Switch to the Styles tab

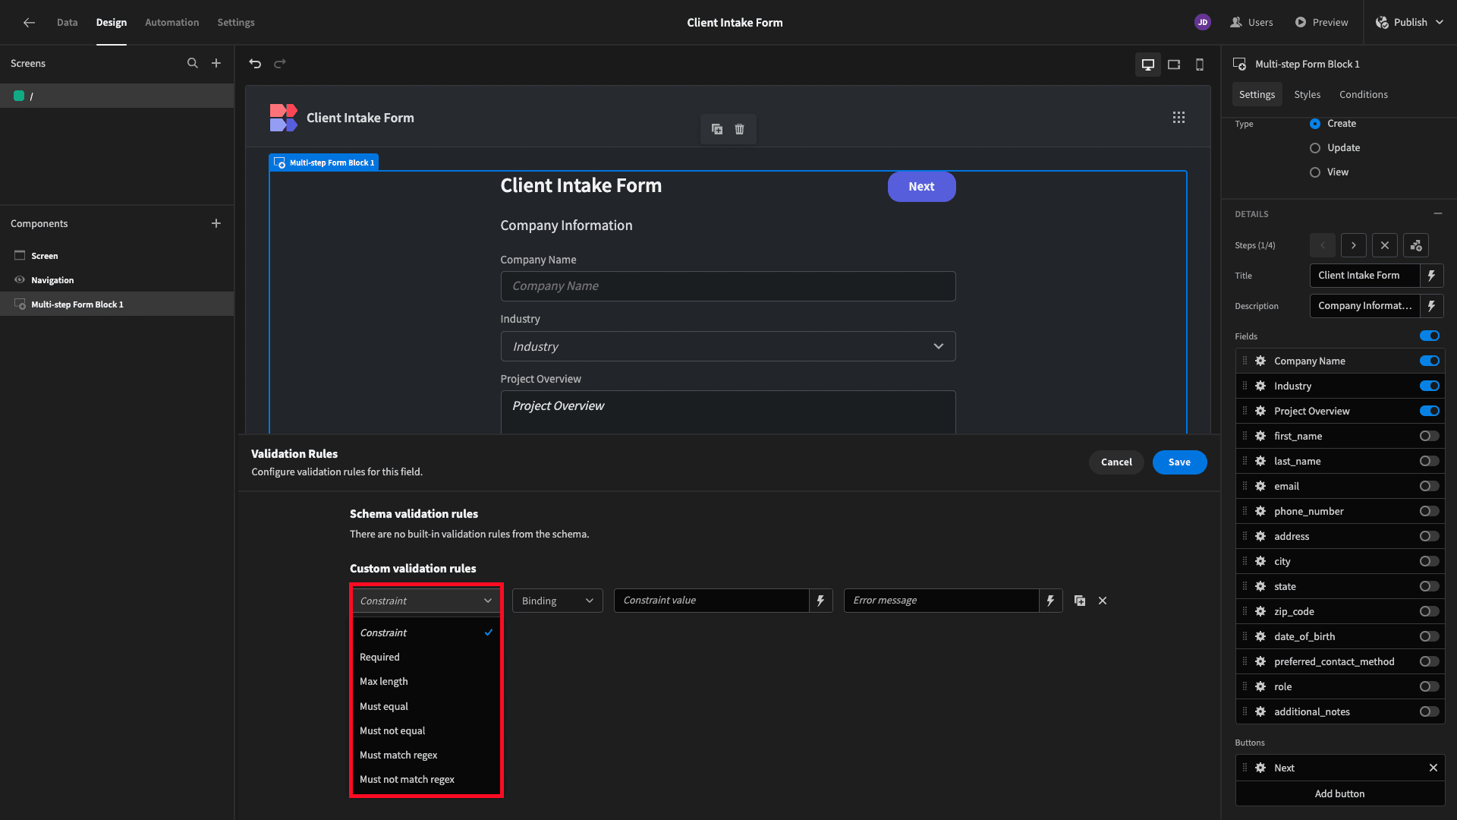point(1307,95)
